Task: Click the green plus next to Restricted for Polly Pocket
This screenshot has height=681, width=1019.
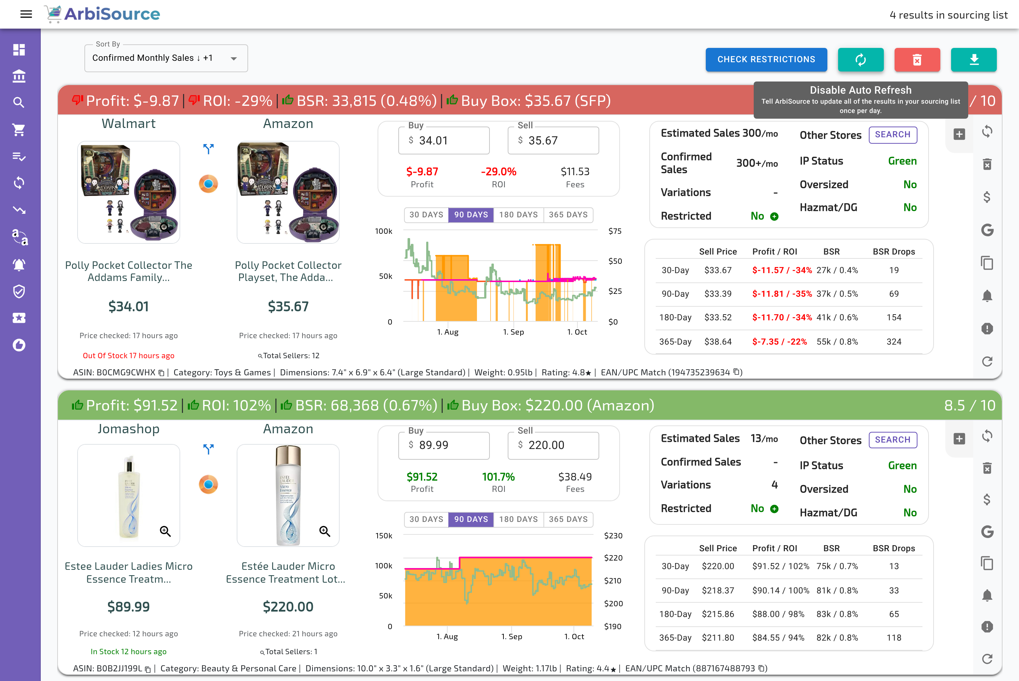Action: 774,216
